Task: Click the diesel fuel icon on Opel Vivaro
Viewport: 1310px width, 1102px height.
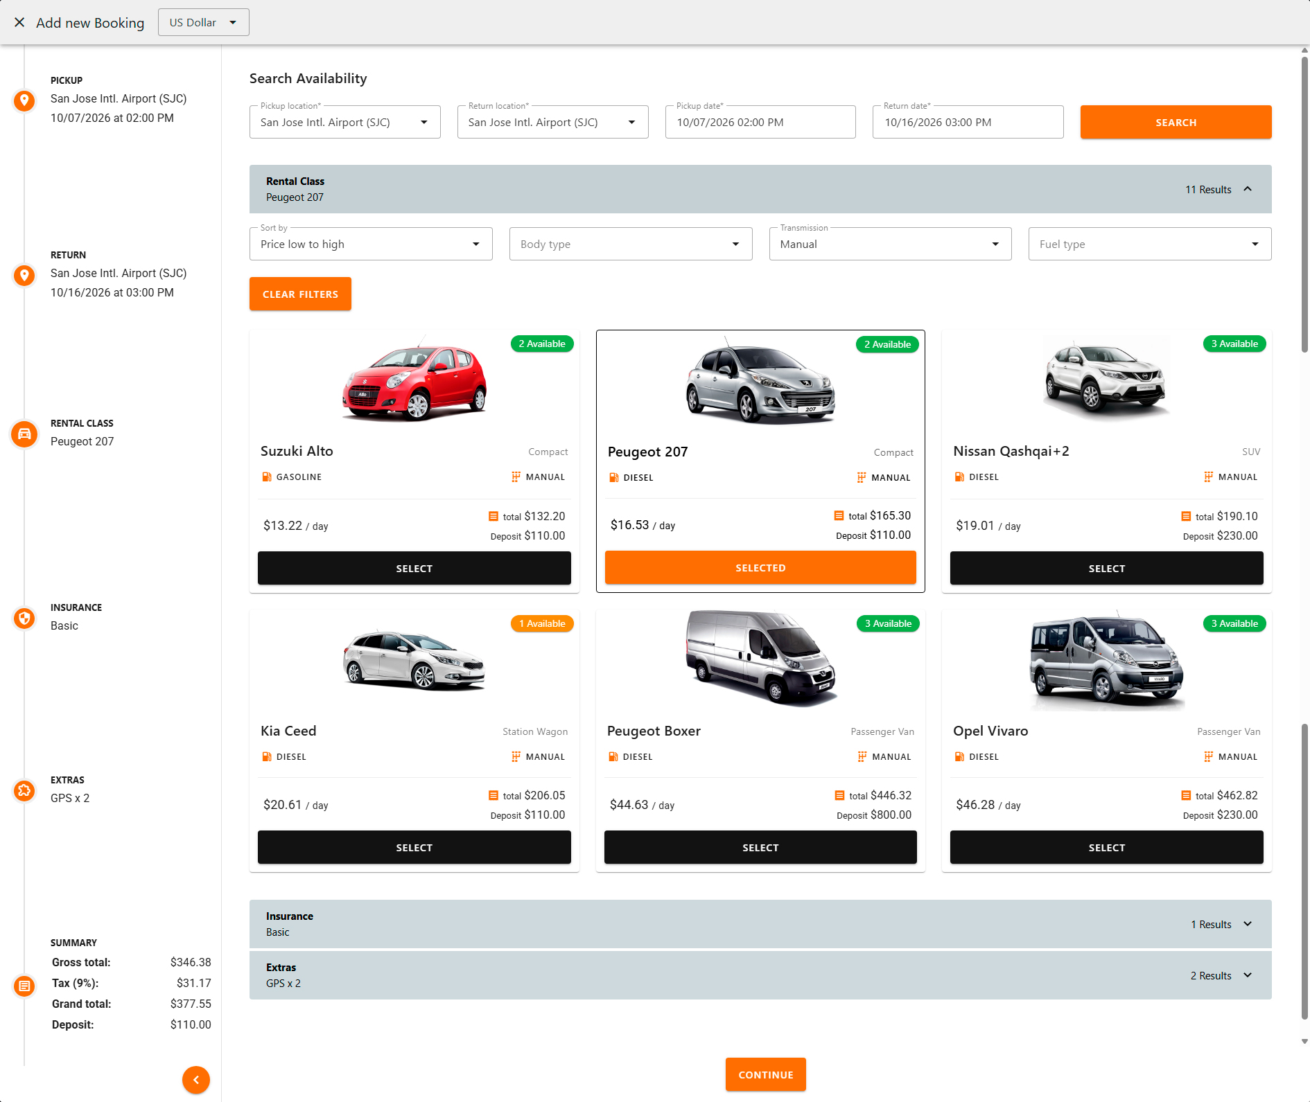Action: click(x=959, y=756)
